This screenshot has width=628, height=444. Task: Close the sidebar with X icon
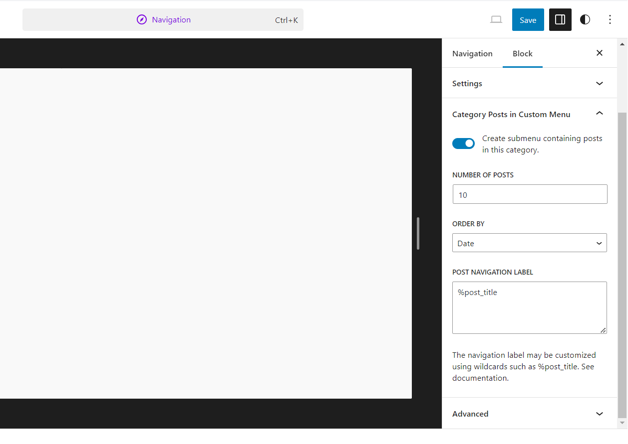click(600, 53)
